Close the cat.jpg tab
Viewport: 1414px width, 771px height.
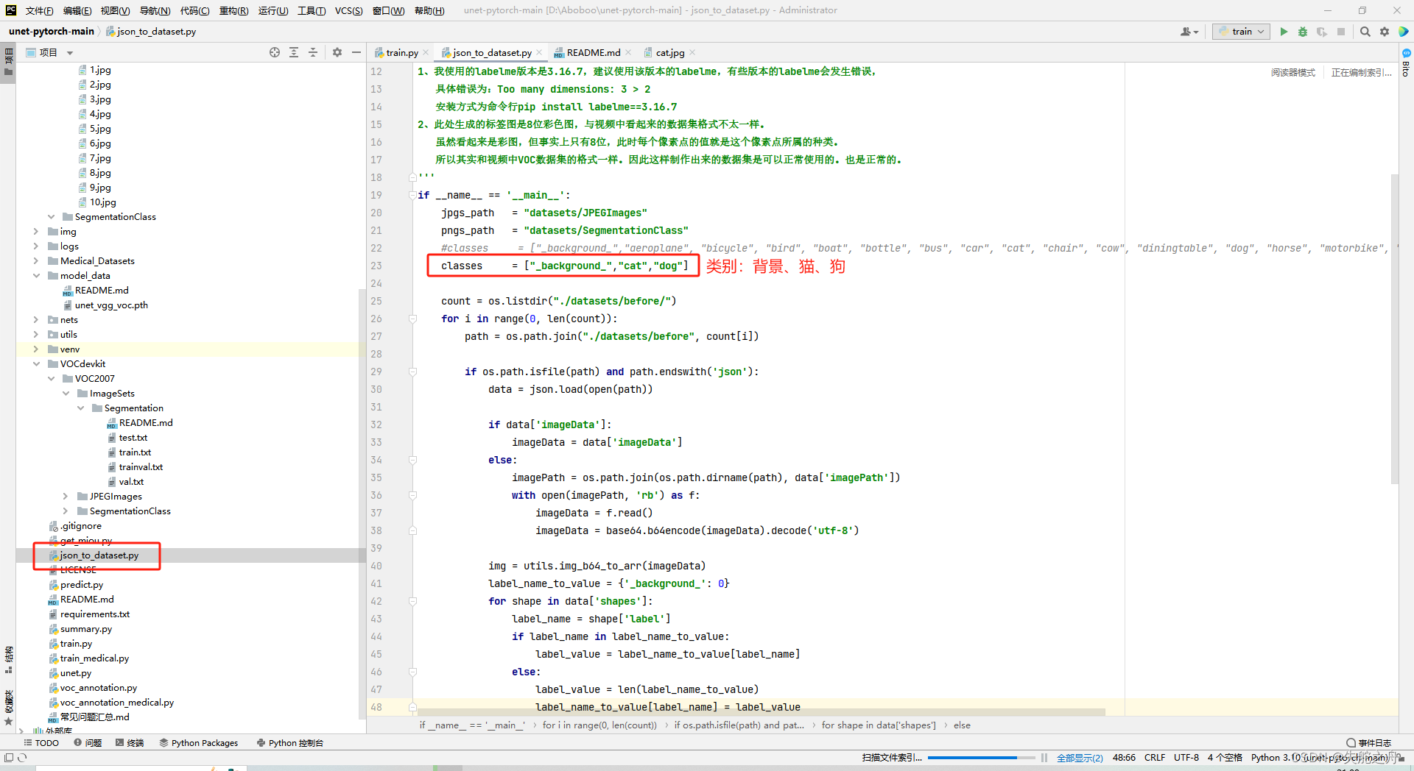[692, 52]
